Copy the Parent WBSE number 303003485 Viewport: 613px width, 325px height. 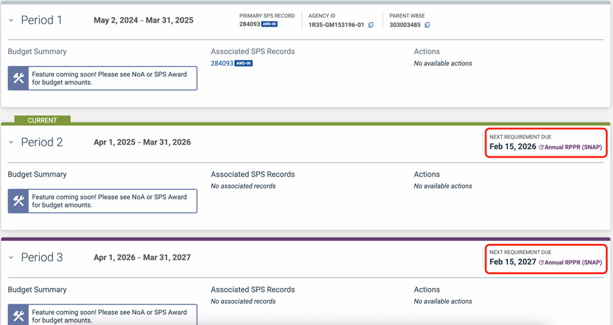[x=428, y=25]
